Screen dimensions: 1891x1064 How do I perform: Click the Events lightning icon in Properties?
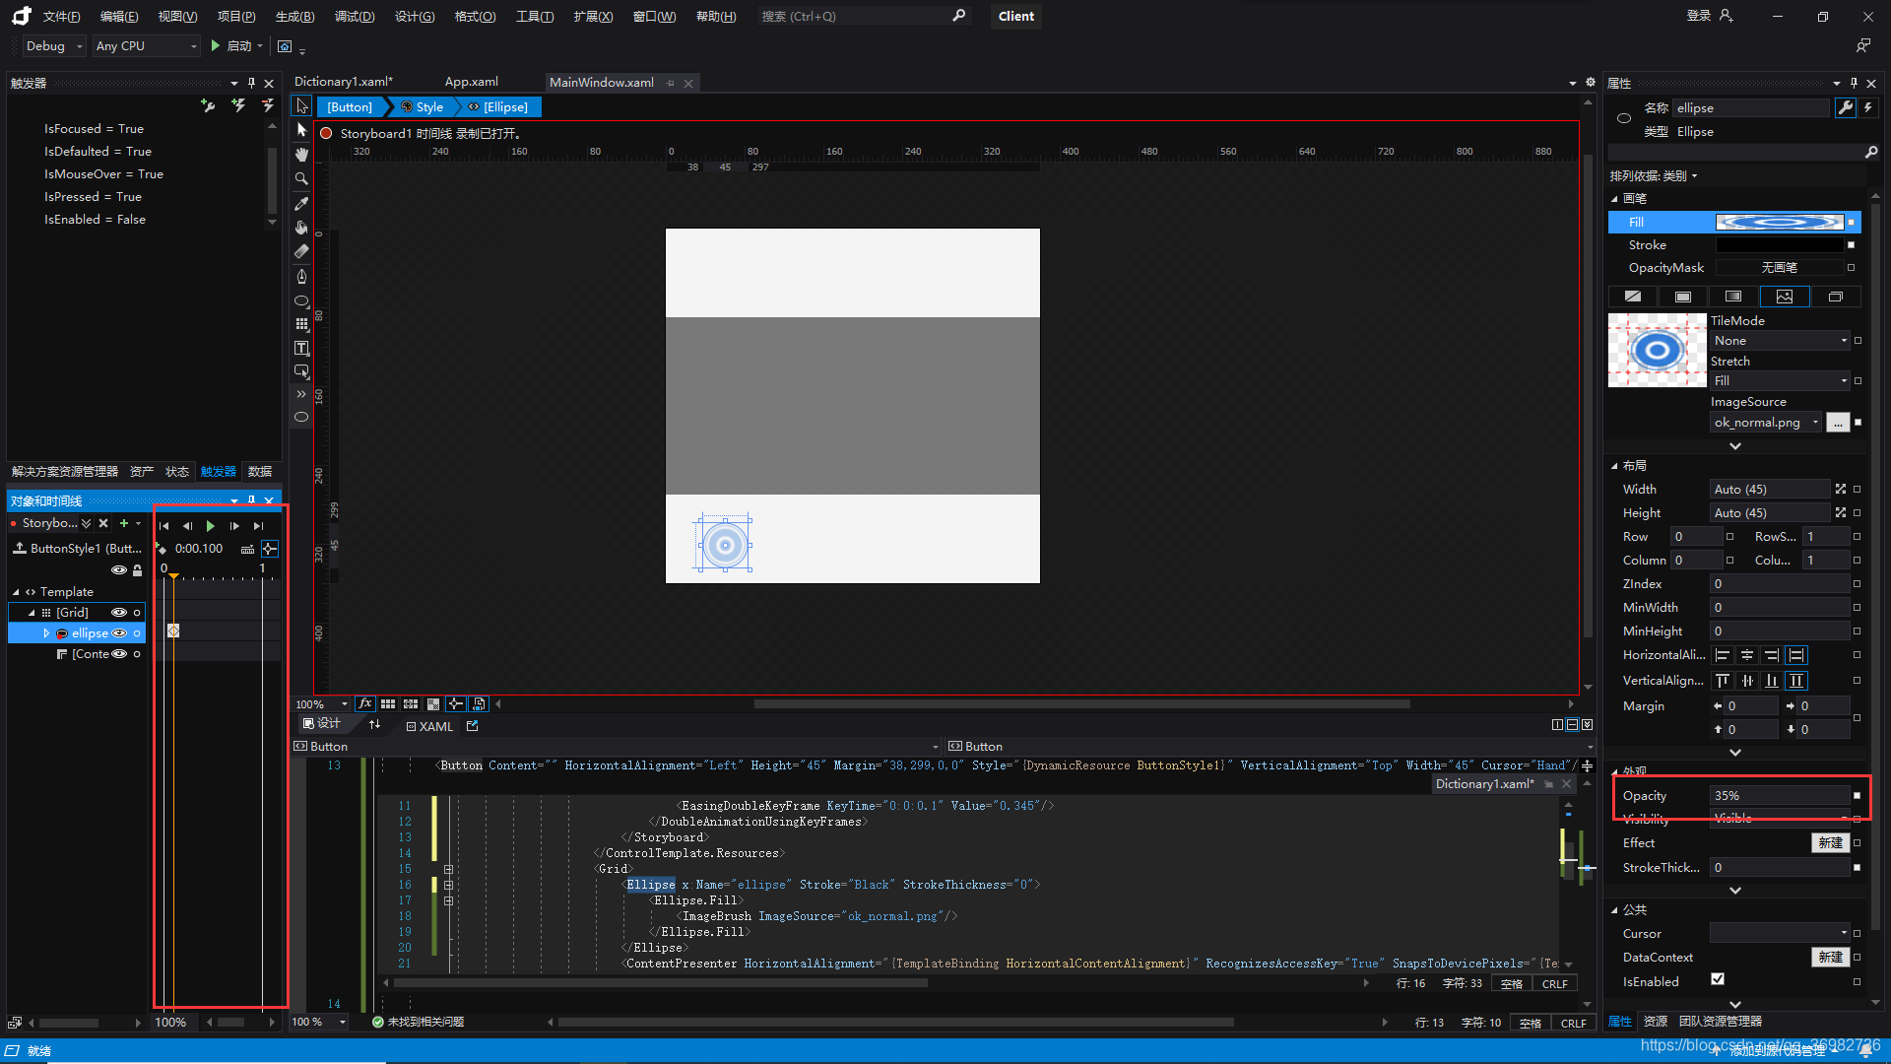coord(1868,107)
